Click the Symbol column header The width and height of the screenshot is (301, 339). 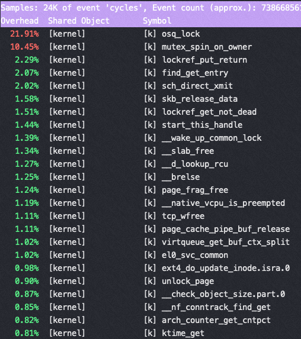tap(157, 21)
